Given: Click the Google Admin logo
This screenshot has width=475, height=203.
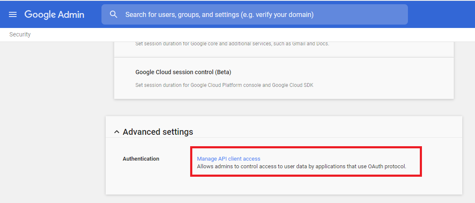Looking at the screenshot, I should [54, 14].
